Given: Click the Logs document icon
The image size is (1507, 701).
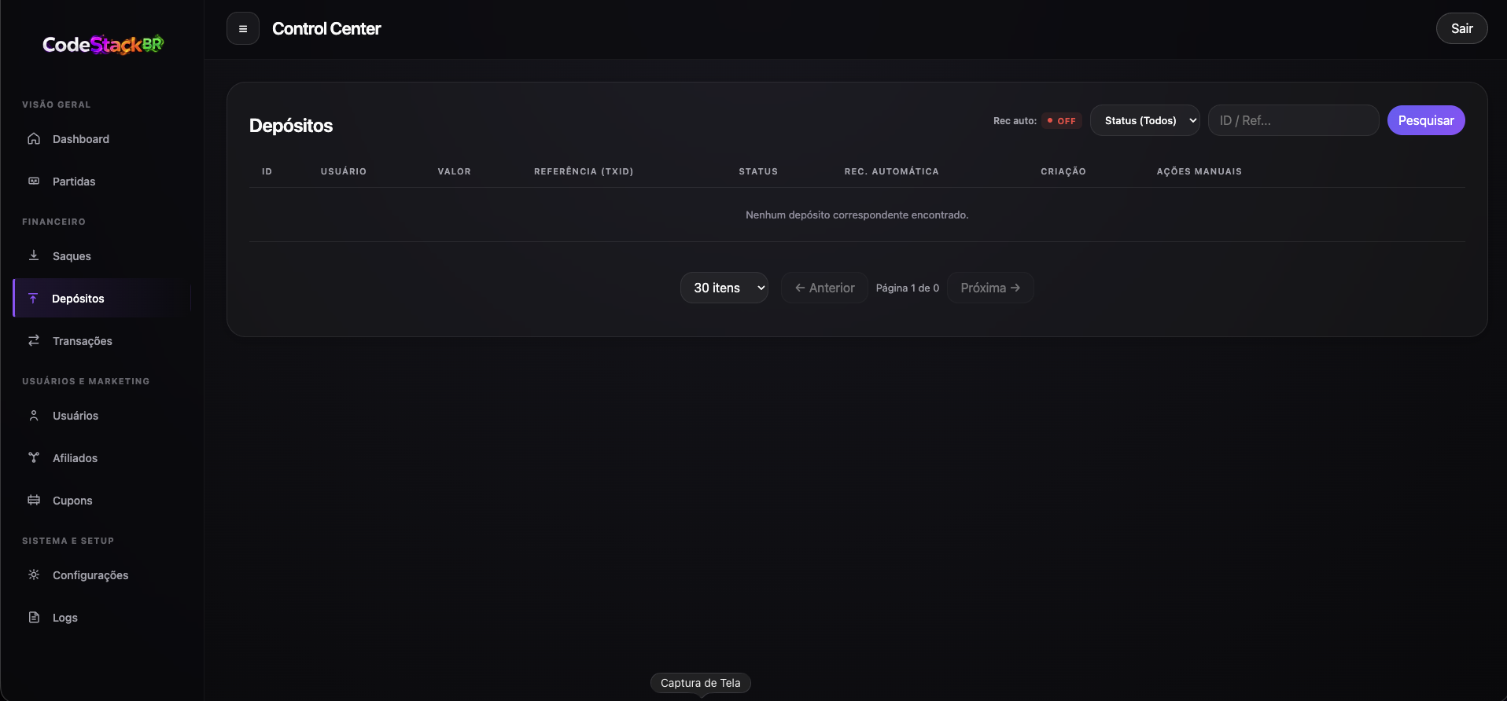Looking at the screenshot, I should tap(34, 618).
